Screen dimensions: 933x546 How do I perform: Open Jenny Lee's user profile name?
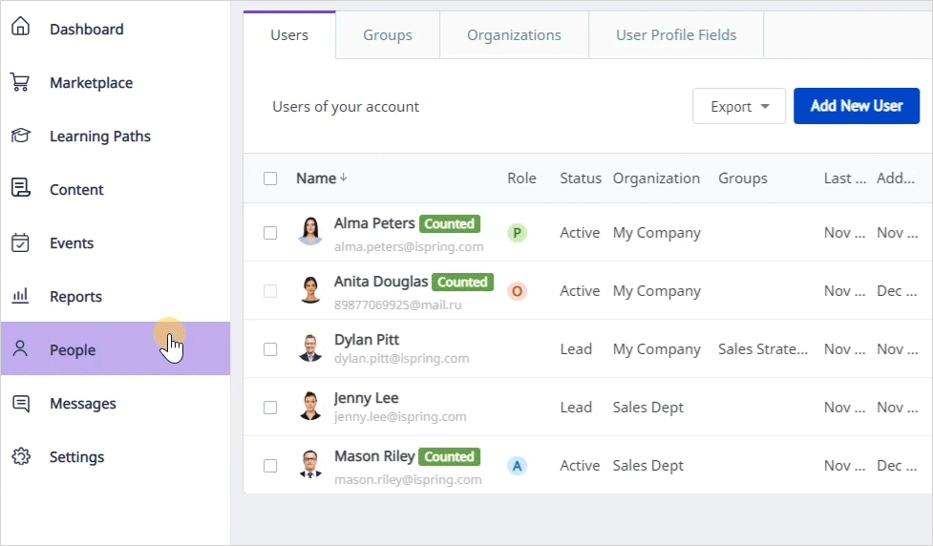tap(366, 398)
